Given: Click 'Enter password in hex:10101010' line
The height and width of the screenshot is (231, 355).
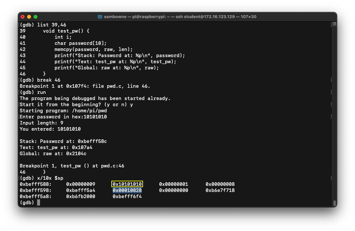Looking at the screenshot, I should point(63,116).
